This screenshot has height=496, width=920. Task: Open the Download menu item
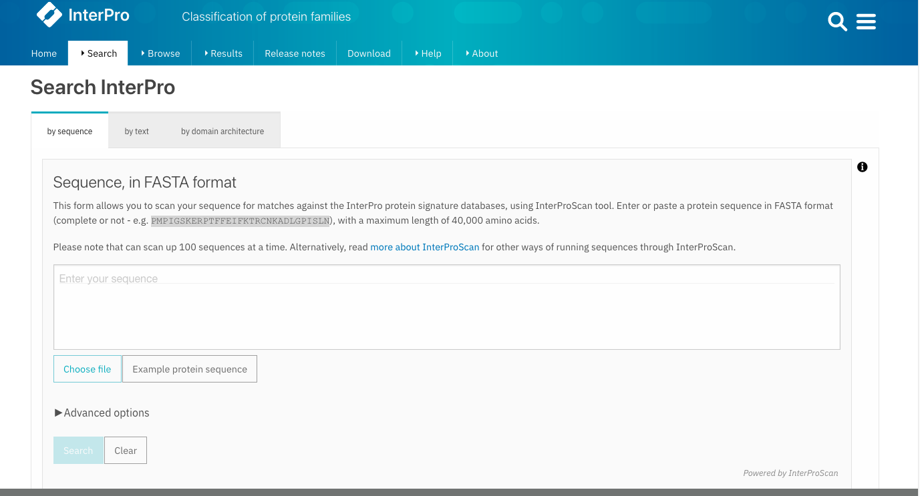pyautogui.click(x=369, y=53)
